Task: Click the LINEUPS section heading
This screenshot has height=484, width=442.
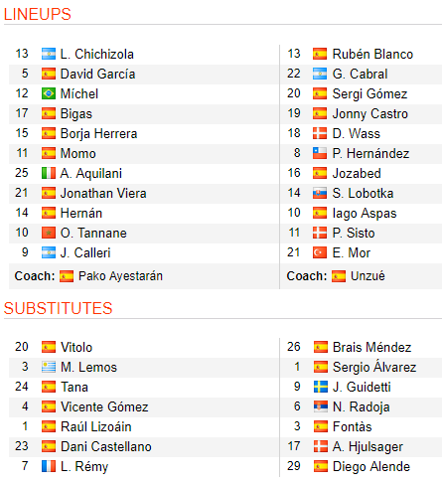Action: [x=38, y=14]
